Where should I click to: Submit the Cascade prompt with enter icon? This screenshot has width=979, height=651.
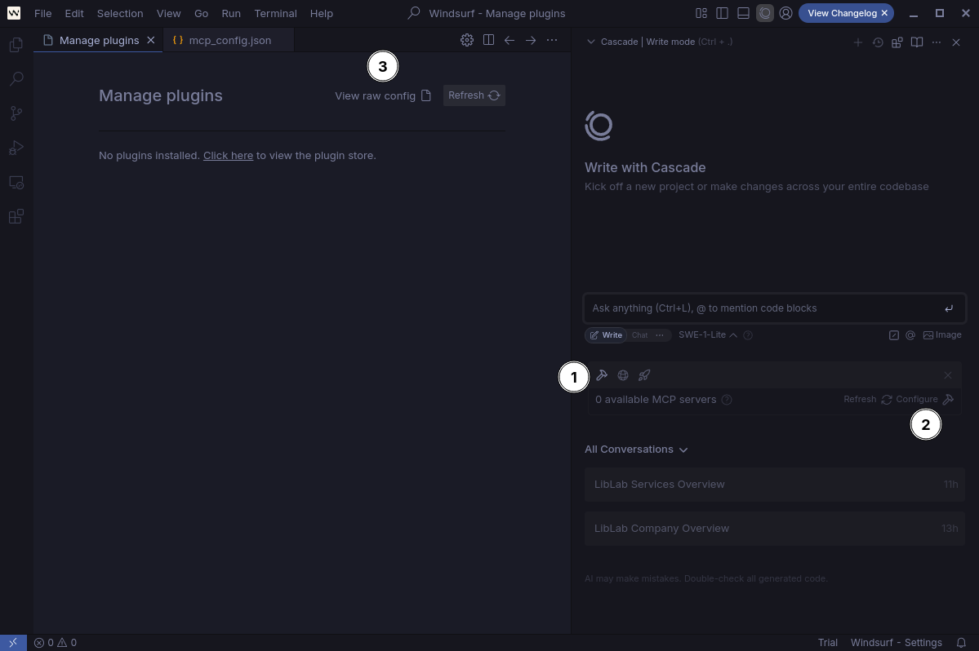949,308
